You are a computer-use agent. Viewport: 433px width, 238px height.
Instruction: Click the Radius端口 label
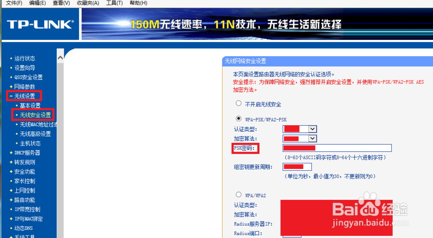[x=248, y=233]
